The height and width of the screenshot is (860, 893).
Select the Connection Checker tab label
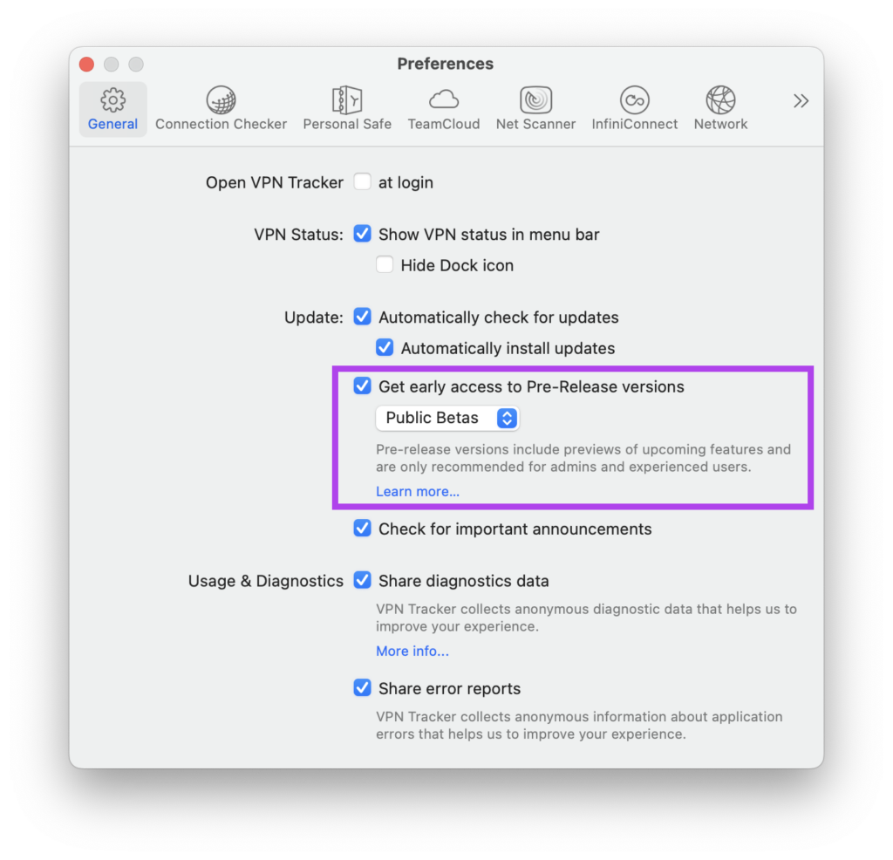[221, 124]
